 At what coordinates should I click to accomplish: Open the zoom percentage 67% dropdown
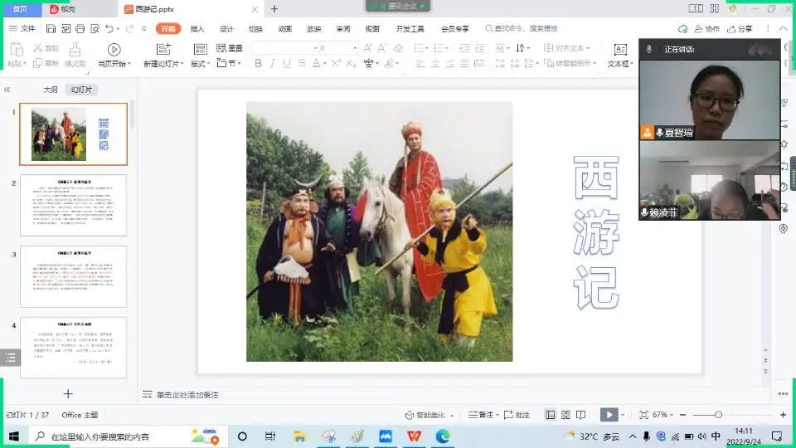point(663,415)
